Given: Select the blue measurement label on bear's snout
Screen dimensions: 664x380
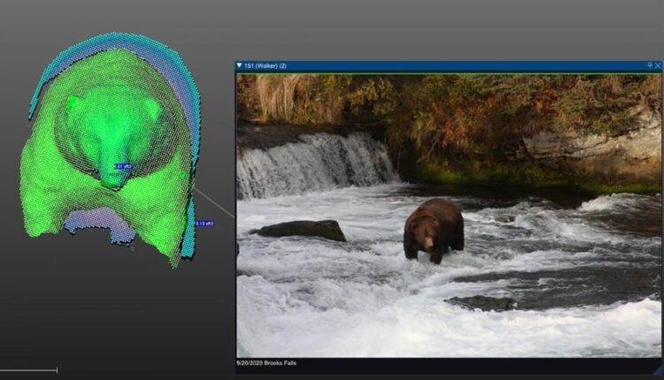Looking at the screenshot, I should [x=122, y=166].
